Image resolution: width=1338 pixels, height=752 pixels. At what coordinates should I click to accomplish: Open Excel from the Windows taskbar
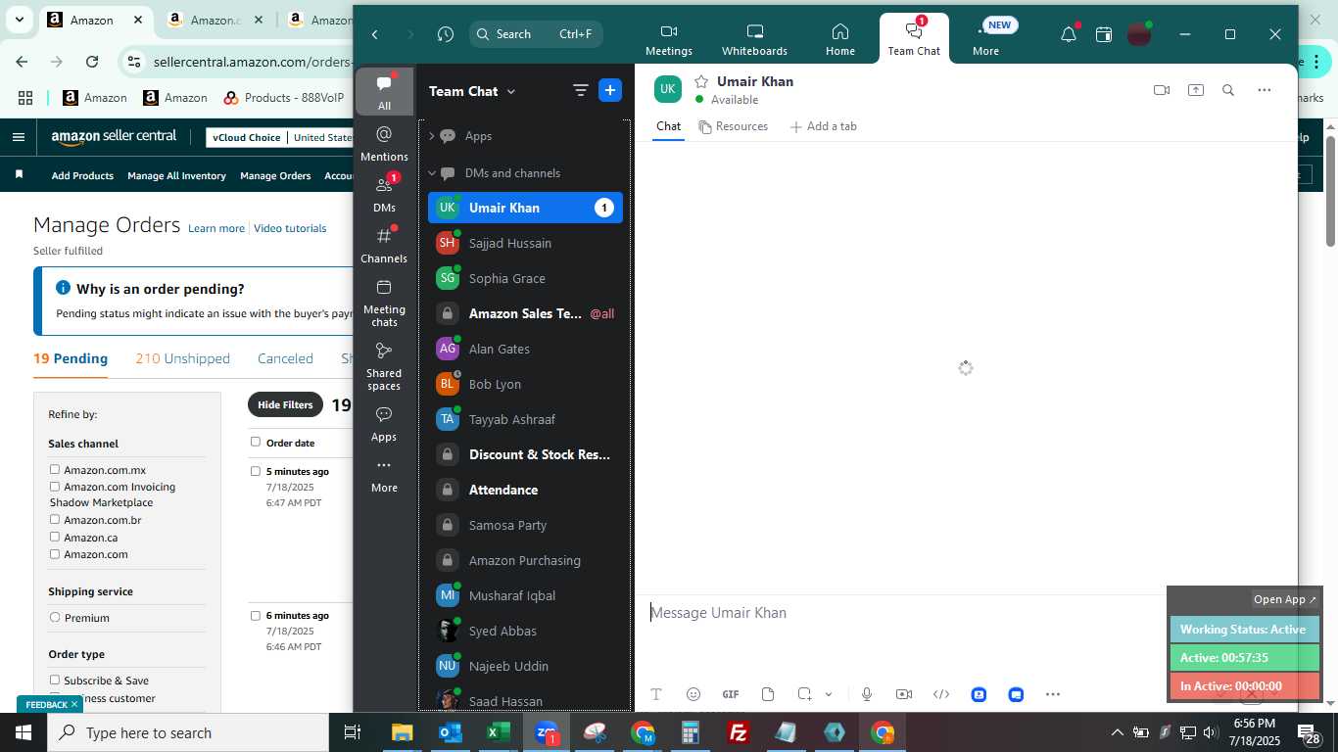pos(499,732)
